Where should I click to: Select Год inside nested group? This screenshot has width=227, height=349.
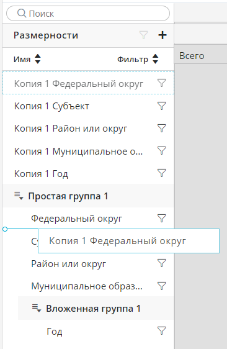[88, 331]
